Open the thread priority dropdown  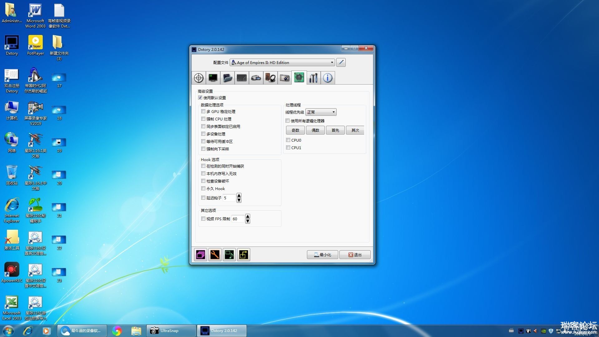coord(321,112)
